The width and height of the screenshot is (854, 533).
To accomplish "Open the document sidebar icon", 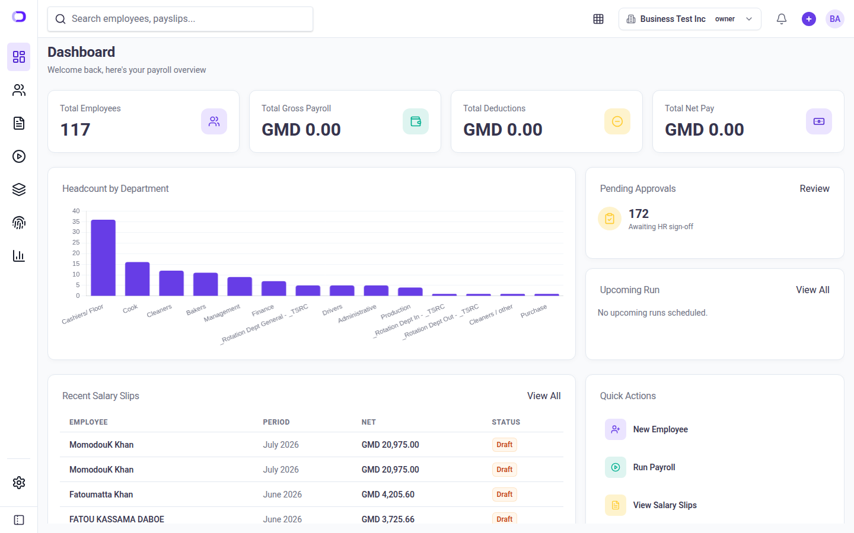I will (x=19, y=123).
